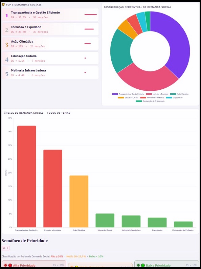Image resolution: width=201 pixels, height=269 pixels.
Task: Click progress bar in Ação Climática card
Action: [x=87, y=44]
